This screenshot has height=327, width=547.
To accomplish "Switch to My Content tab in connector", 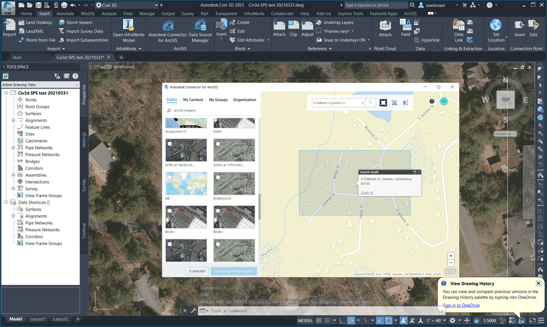I will (193, 100).
